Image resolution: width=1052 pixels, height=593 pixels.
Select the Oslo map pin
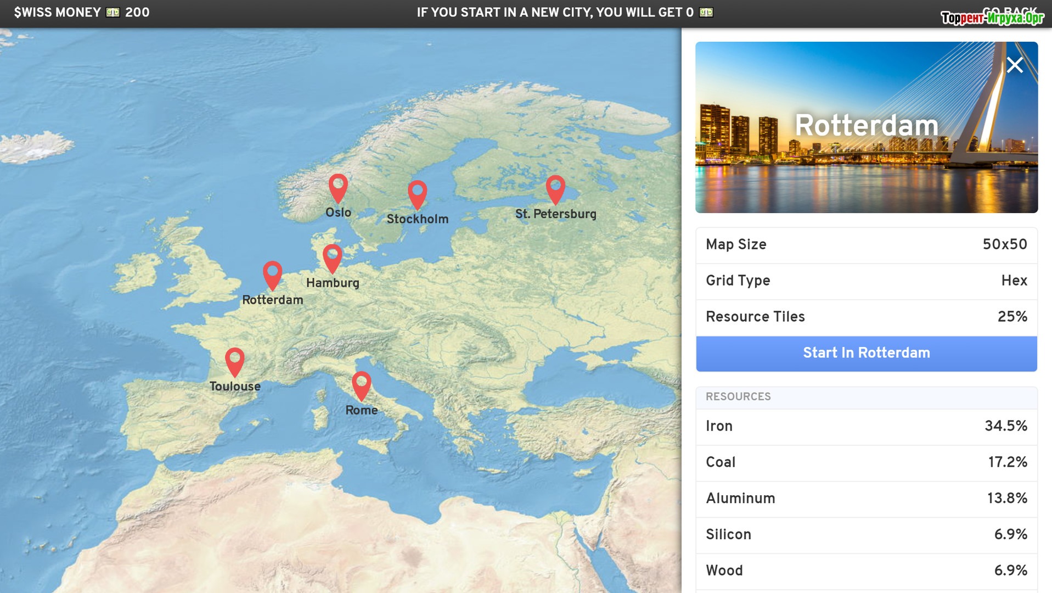pyautogui.click(x=338, y=187)
